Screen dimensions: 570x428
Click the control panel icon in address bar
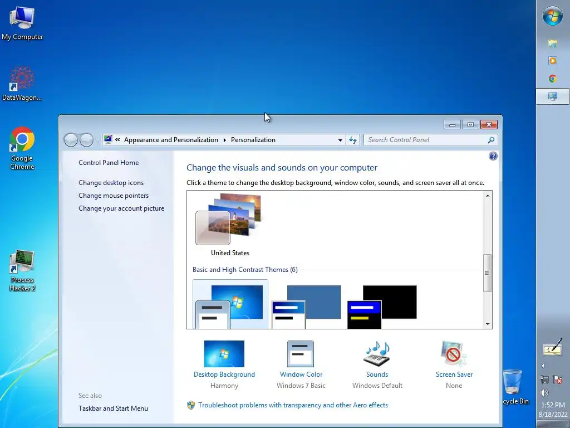point(108,139)
